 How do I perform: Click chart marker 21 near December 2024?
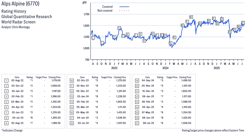click(213, 18)
